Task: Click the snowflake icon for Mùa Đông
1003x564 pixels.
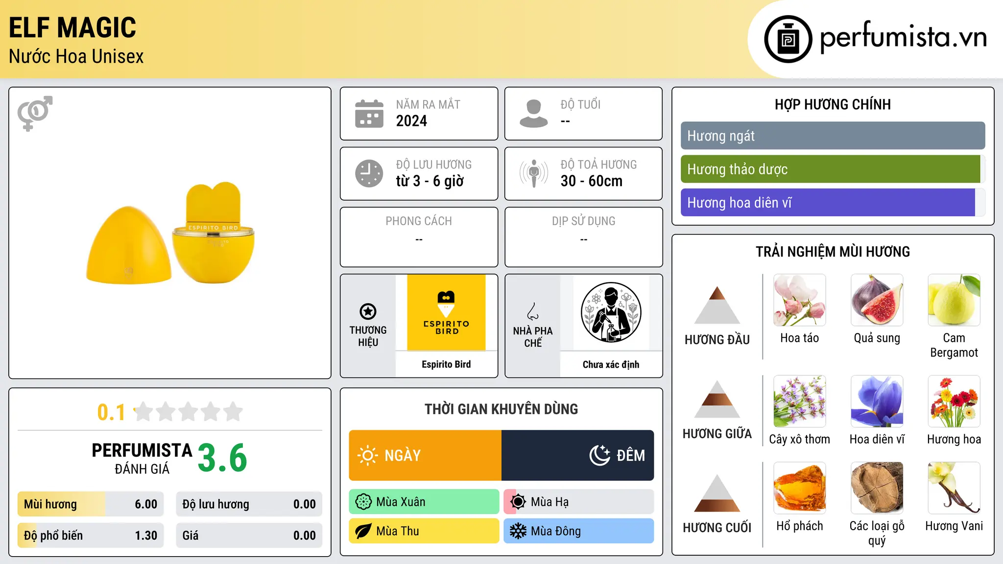Action: point(518,531)
